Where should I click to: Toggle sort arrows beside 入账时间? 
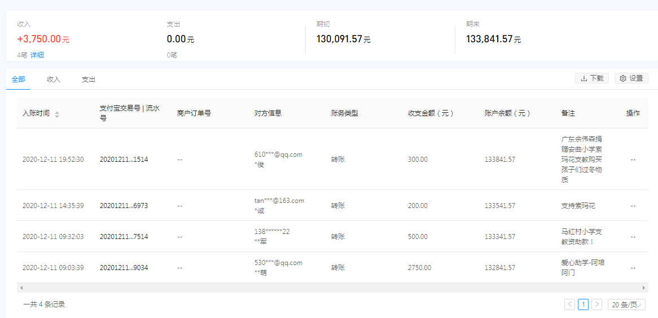click(x=57, y=114)
